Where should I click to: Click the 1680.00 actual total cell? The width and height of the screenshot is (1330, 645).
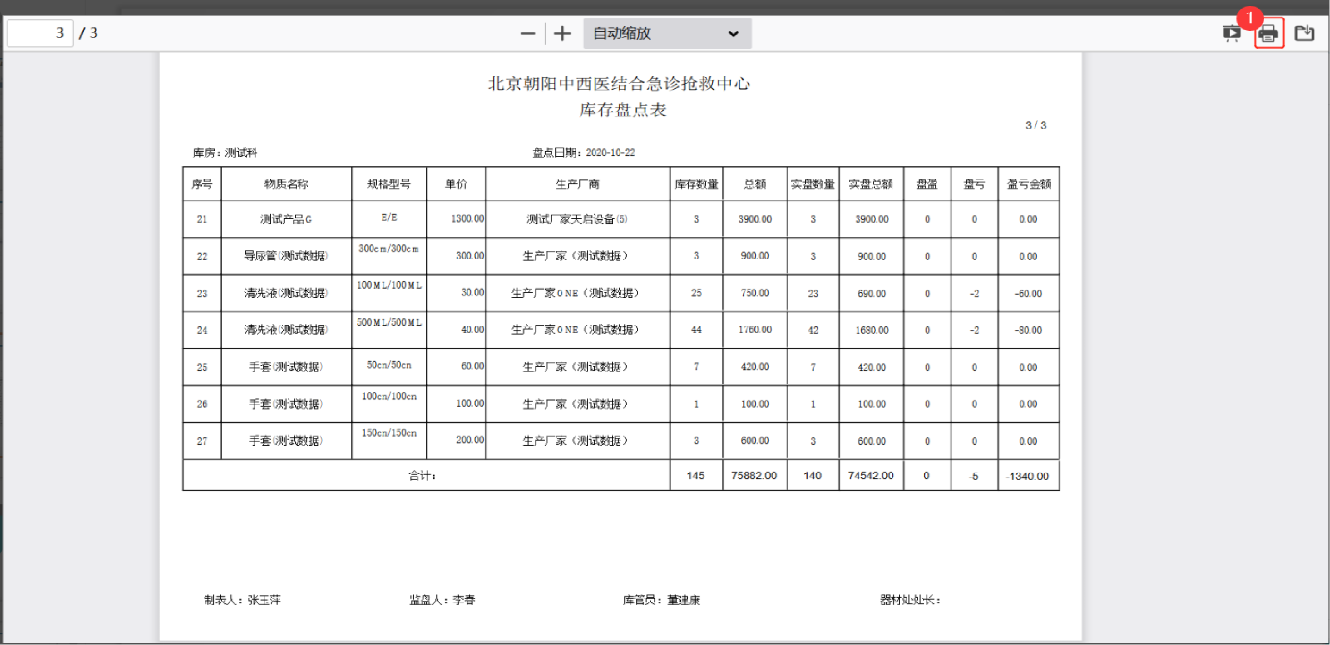[x=871, y=330]
